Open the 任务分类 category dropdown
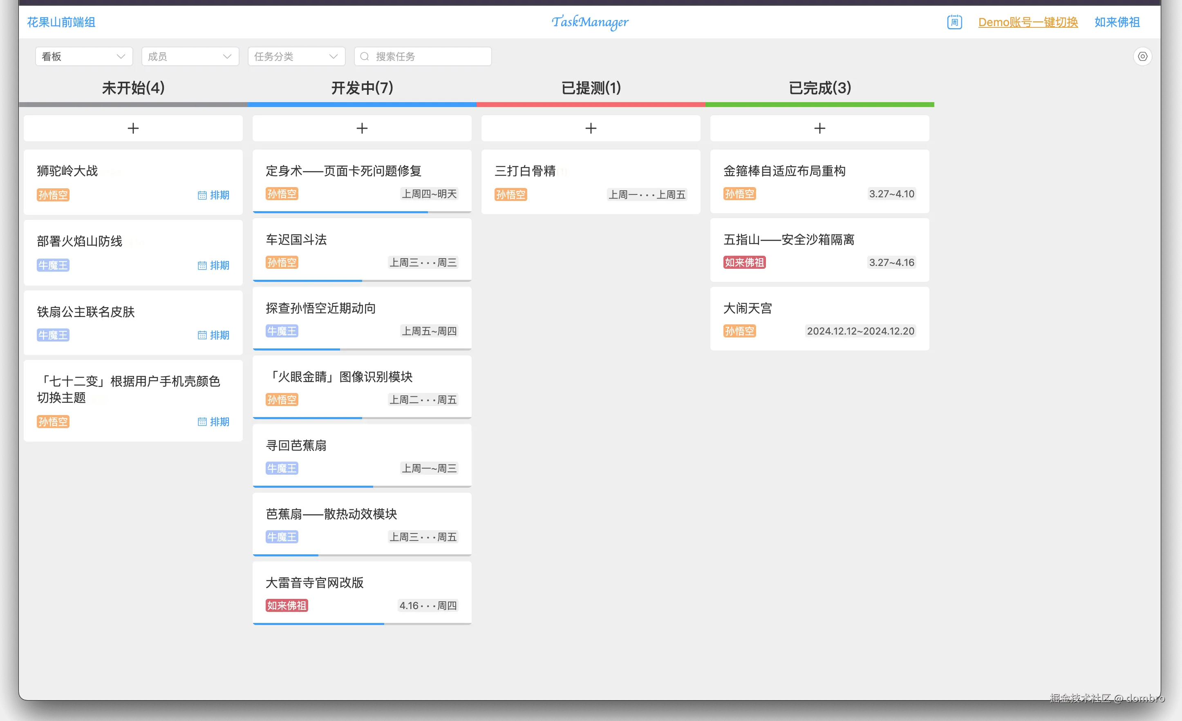The height and width of the screenshot is (721, 1182). click(x=296, y=56)
